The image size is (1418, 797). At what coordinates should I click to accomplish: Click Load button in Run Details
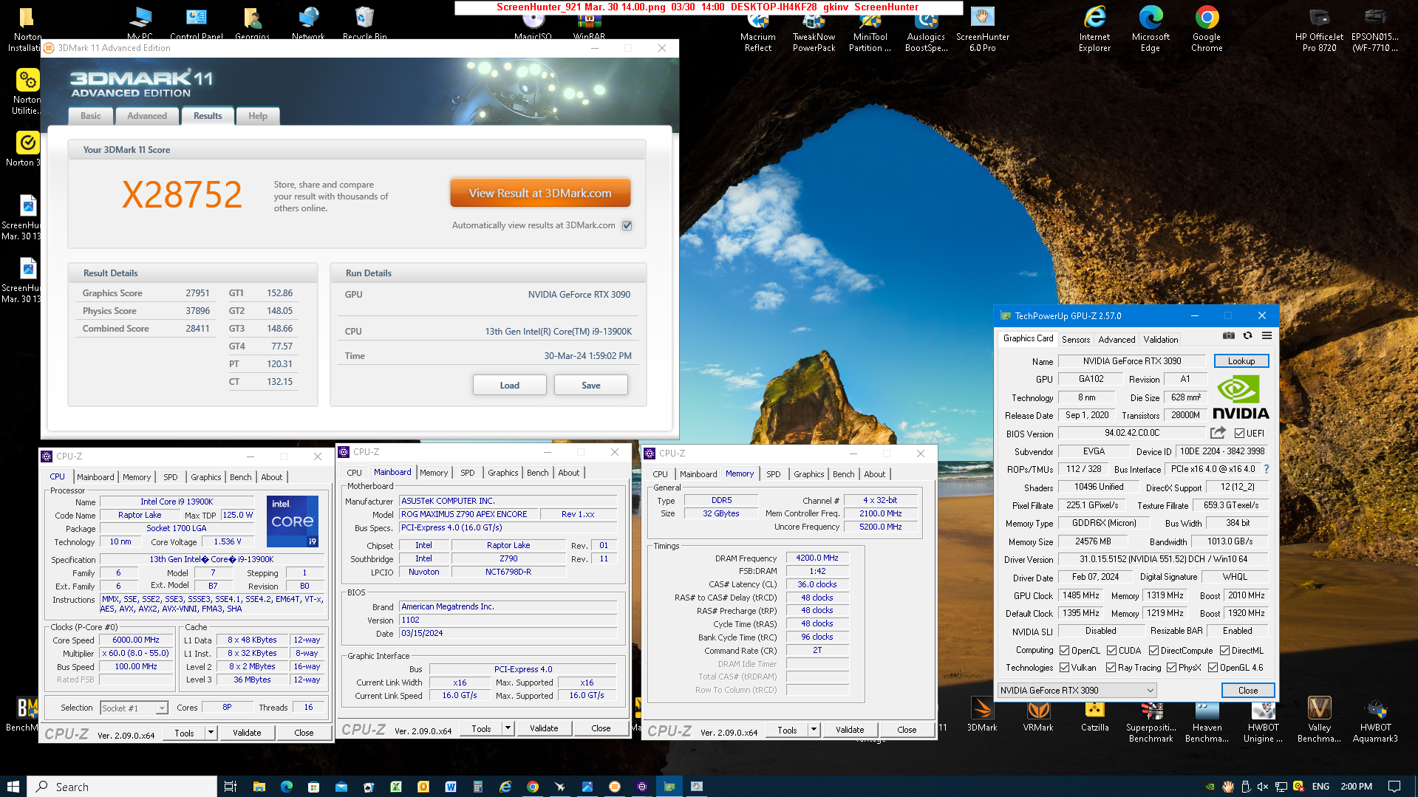point(509,386)
